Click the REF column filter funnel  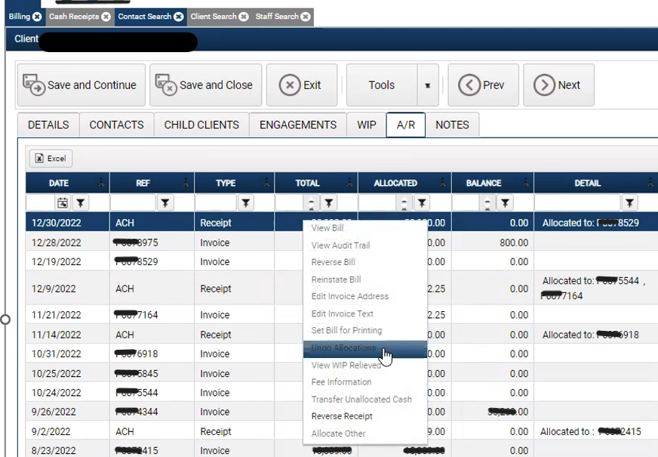click(165, 203)
